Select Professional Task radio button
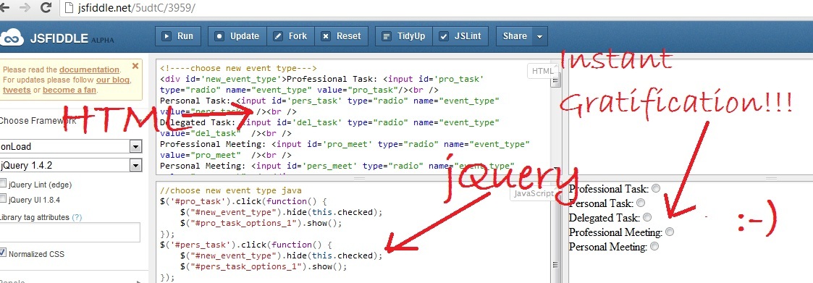This screenshot has height=283, width=813. pos(656,188)
